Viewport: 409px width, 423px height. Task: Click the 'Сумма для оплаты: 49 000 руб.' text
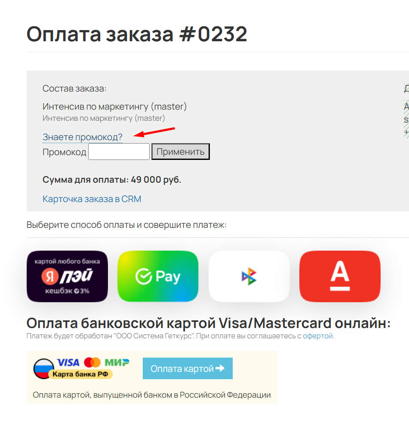click(x=112, y=180)
